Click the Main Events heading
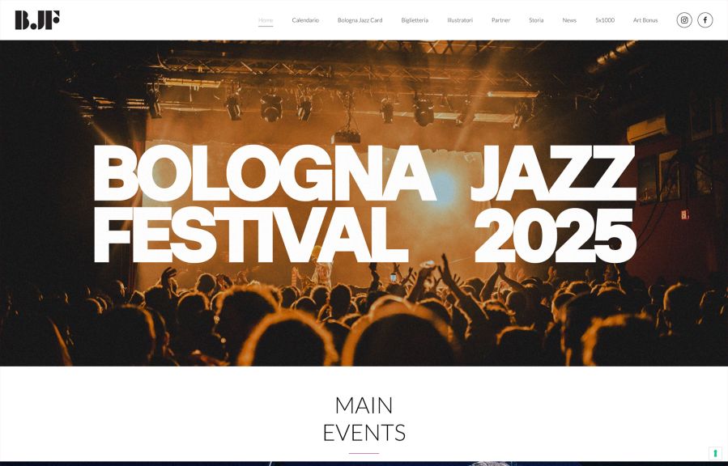 tap(364, 419)
